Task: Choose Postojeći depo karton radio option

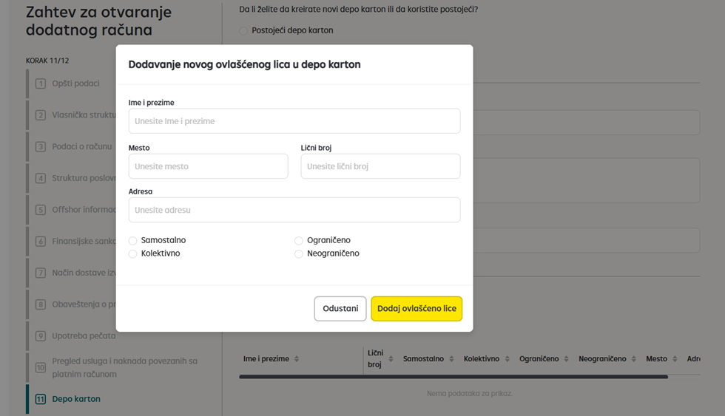Action: click(243, 30)
